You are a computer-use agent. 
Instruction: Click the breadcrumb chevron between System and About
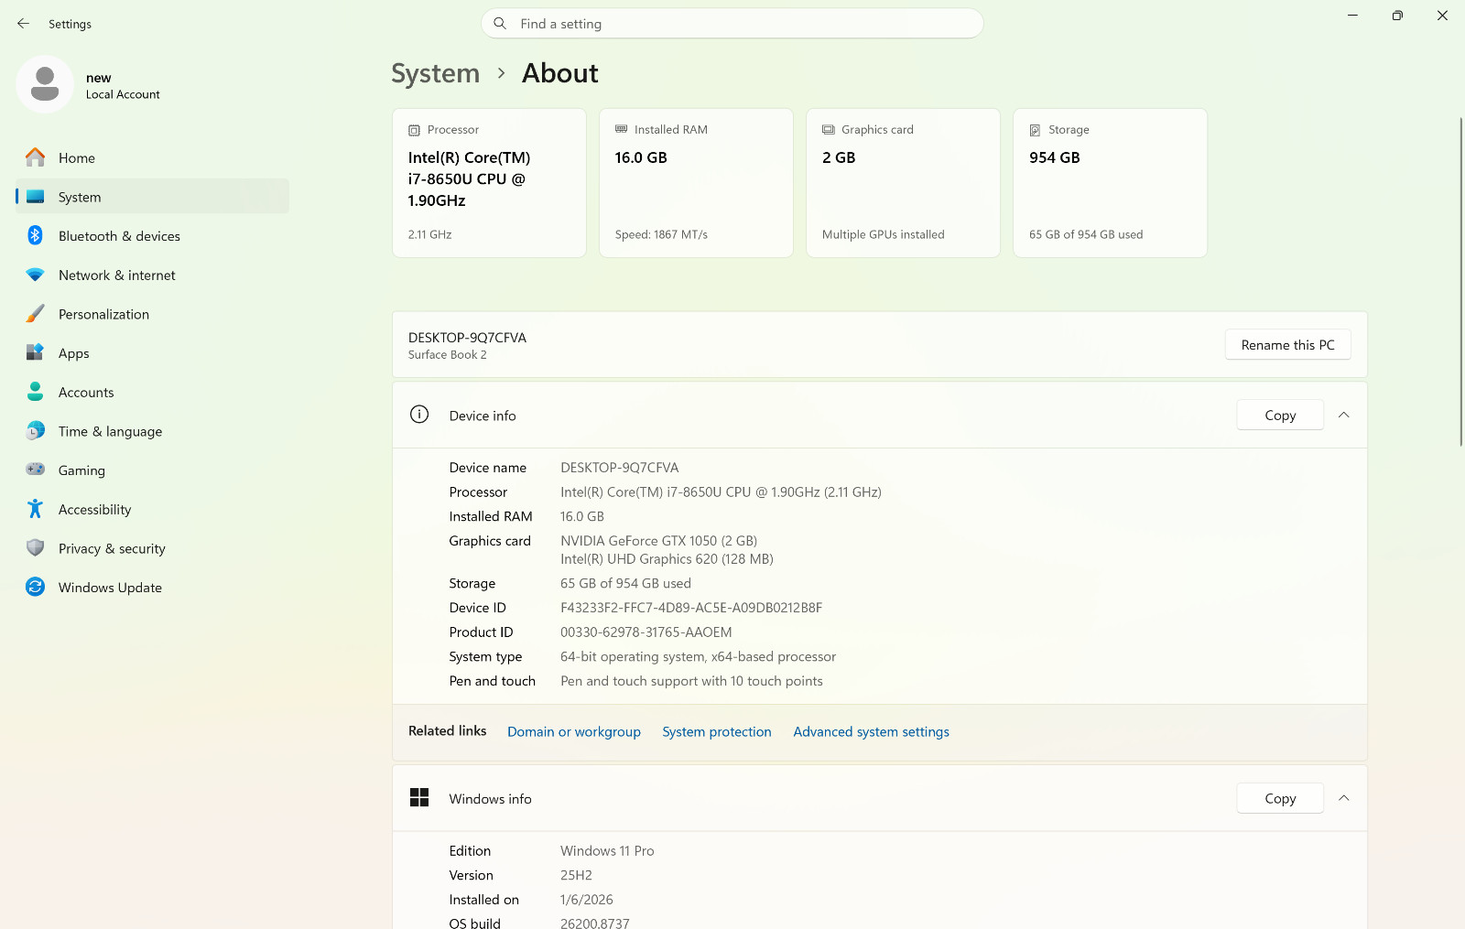tap(501, 73)
